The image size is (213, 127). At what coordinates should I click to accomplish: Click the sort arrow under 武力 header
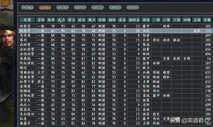[x=61, y=22]
